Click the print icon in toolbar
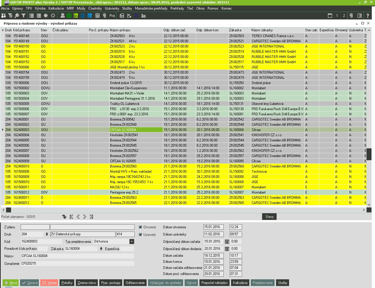 [62, 16]
